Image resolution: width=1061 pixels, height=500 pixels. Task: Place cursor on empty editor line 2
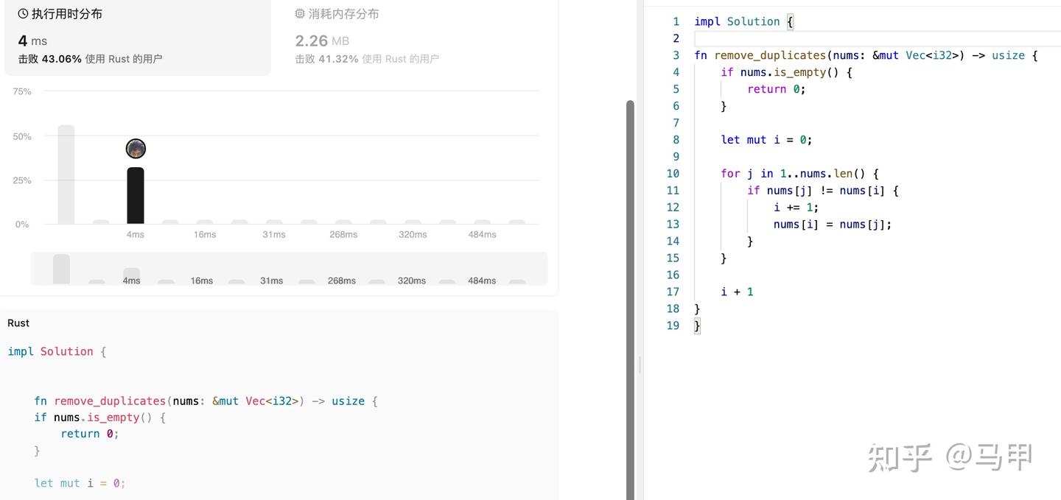(877, 38)
